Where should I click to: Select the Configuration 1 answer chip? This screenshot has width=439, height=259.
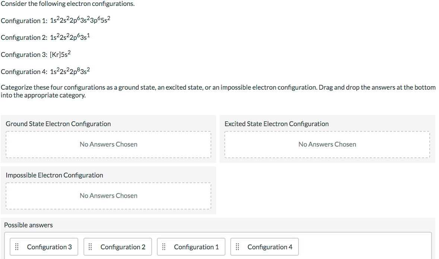191,247
